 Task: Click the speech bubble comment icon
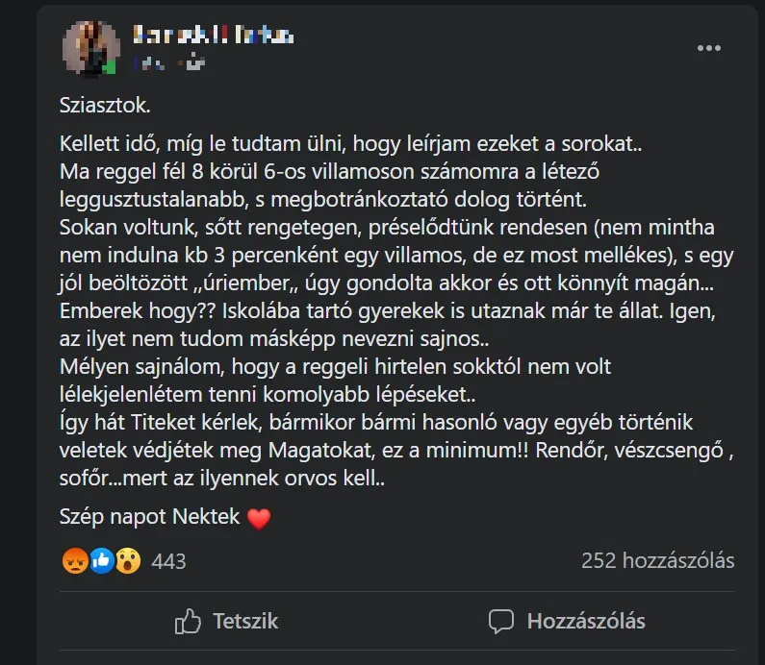[x=501, y=621]
